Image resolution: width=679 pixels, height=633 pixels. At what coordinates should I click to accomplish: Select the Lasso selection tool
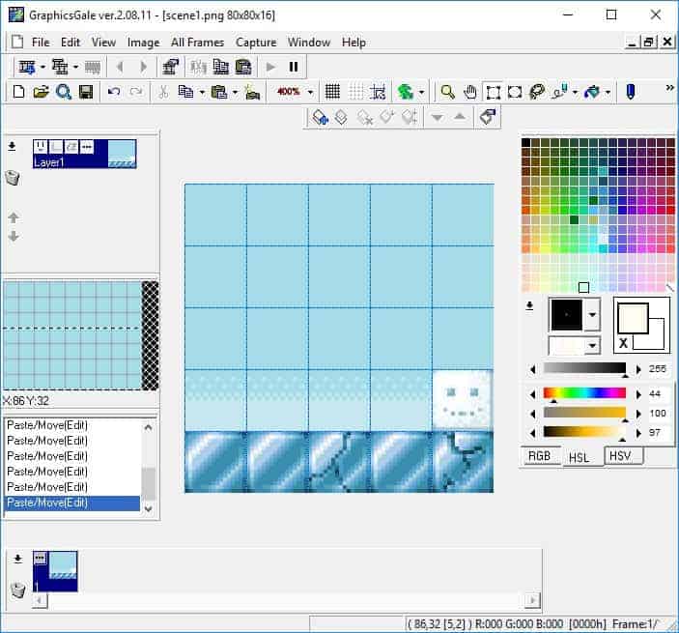537,92
